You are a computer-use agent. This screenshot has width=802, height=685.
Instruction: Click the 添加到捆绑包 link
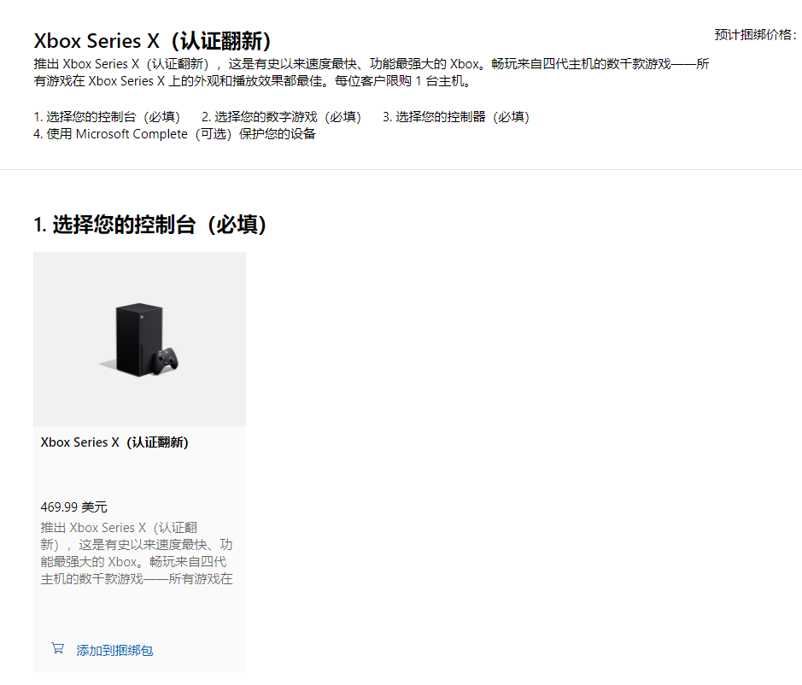click(x=114, y=650)
